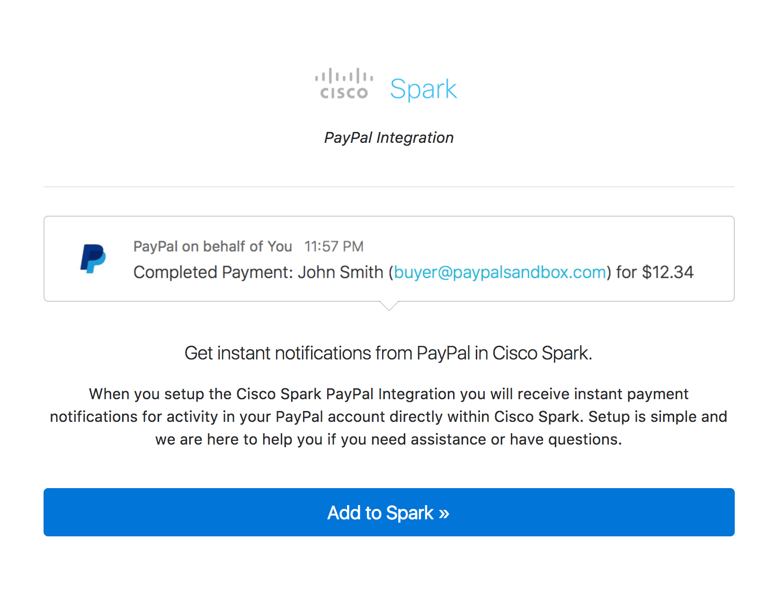Click 'John Smith' in the notification
Screen dimensions: 784x595
(340, 272)
